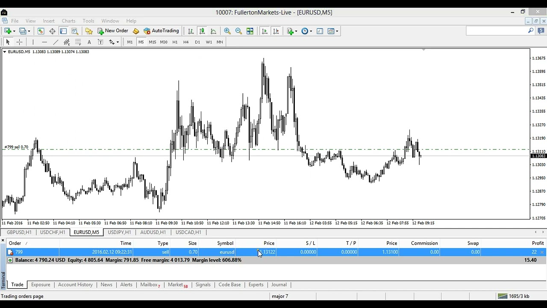Image resolution: width=547 pixels, height=308 pixels.
Task: Toggle the Market Watch window icon
Action: [x=41, y=31]
